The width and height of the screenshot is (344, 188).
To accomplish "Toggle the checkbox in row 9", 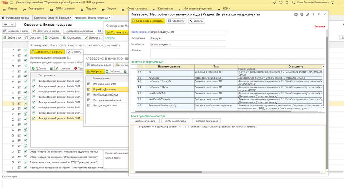I will coord(25,50).
